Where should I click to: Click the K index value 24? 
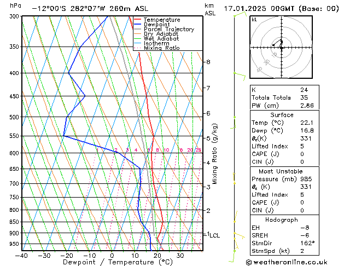click(x=304, y=90)
